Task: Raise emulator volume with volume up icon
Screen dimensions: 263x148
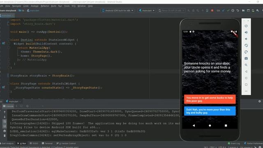Action: click(x=246, y=32)
